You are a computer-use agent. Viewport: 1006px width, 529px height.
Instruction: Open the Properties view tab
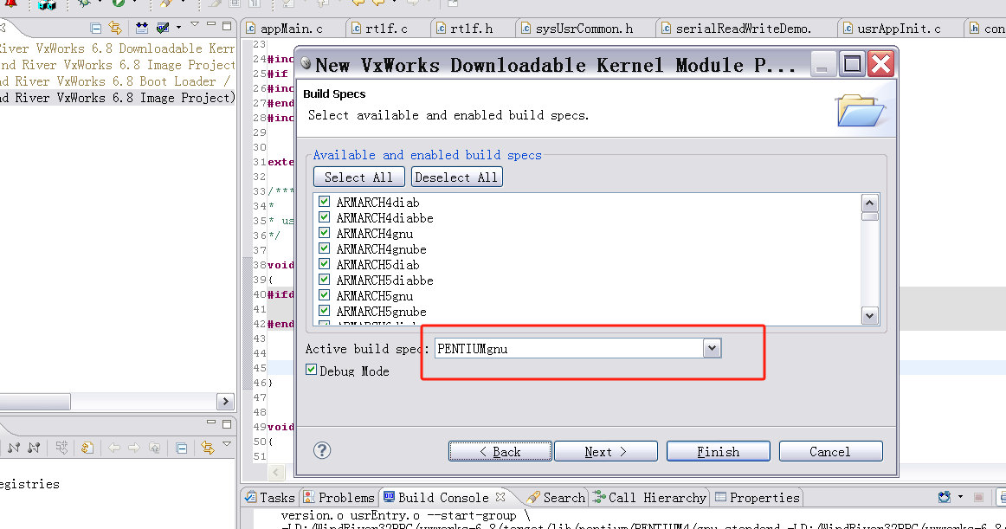pyautogui.click(x=758, y=498)
